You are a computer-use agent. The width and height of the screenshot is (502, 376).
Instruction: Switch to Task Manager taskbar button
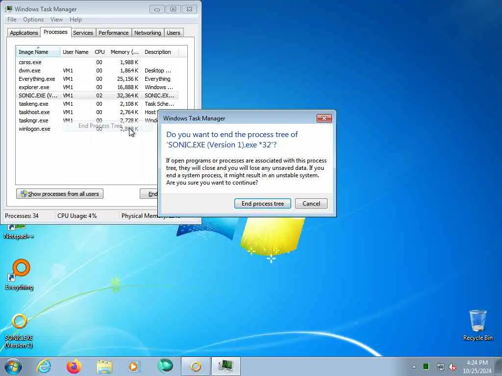226,366
